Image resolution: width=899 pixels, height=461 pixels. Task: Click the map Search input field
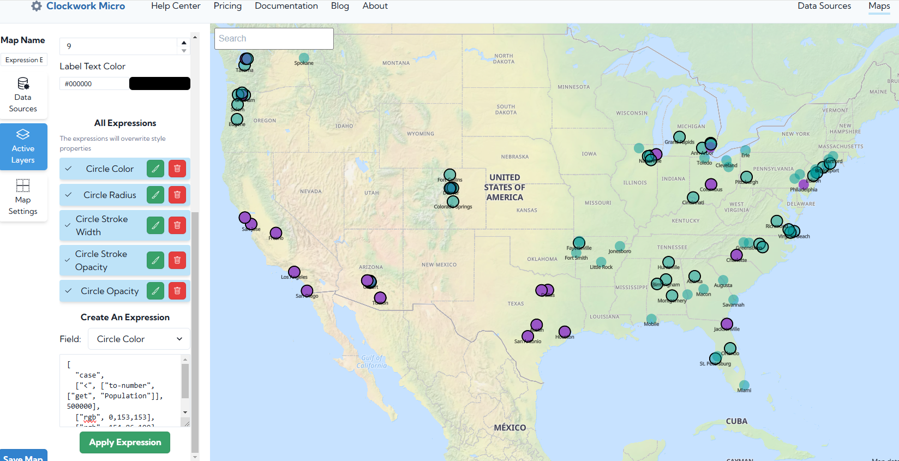click(x=274, y=39)
